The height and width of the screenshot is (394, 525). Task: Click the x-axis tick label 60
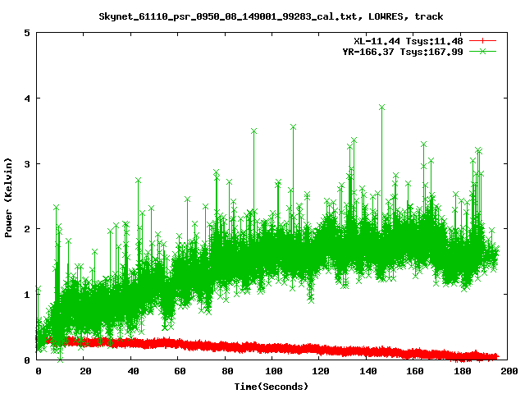[x=179, y=372]
